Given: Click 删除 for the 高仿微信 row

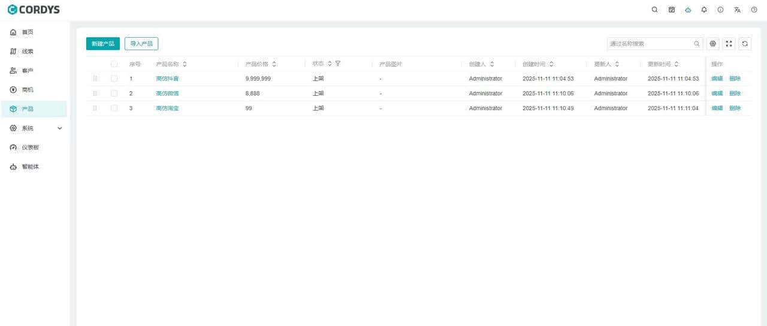Looking at the screenshot, I should click(735, 93).
